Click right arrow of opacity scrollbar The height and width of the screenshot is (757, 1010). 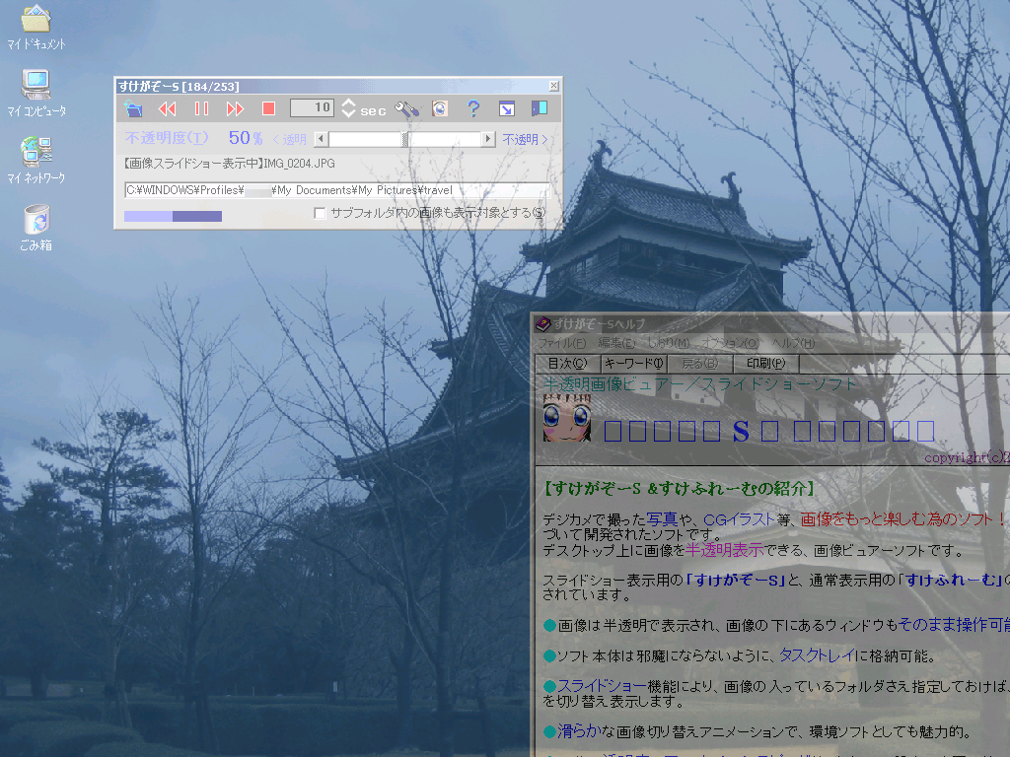tap(487, 139)
